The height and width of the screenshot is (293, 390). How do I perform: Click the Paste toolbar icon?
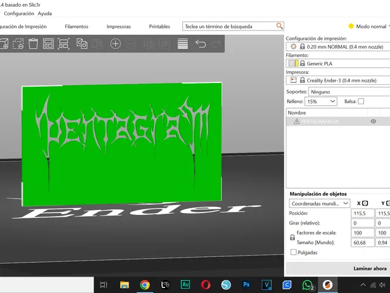click(97, 44)
